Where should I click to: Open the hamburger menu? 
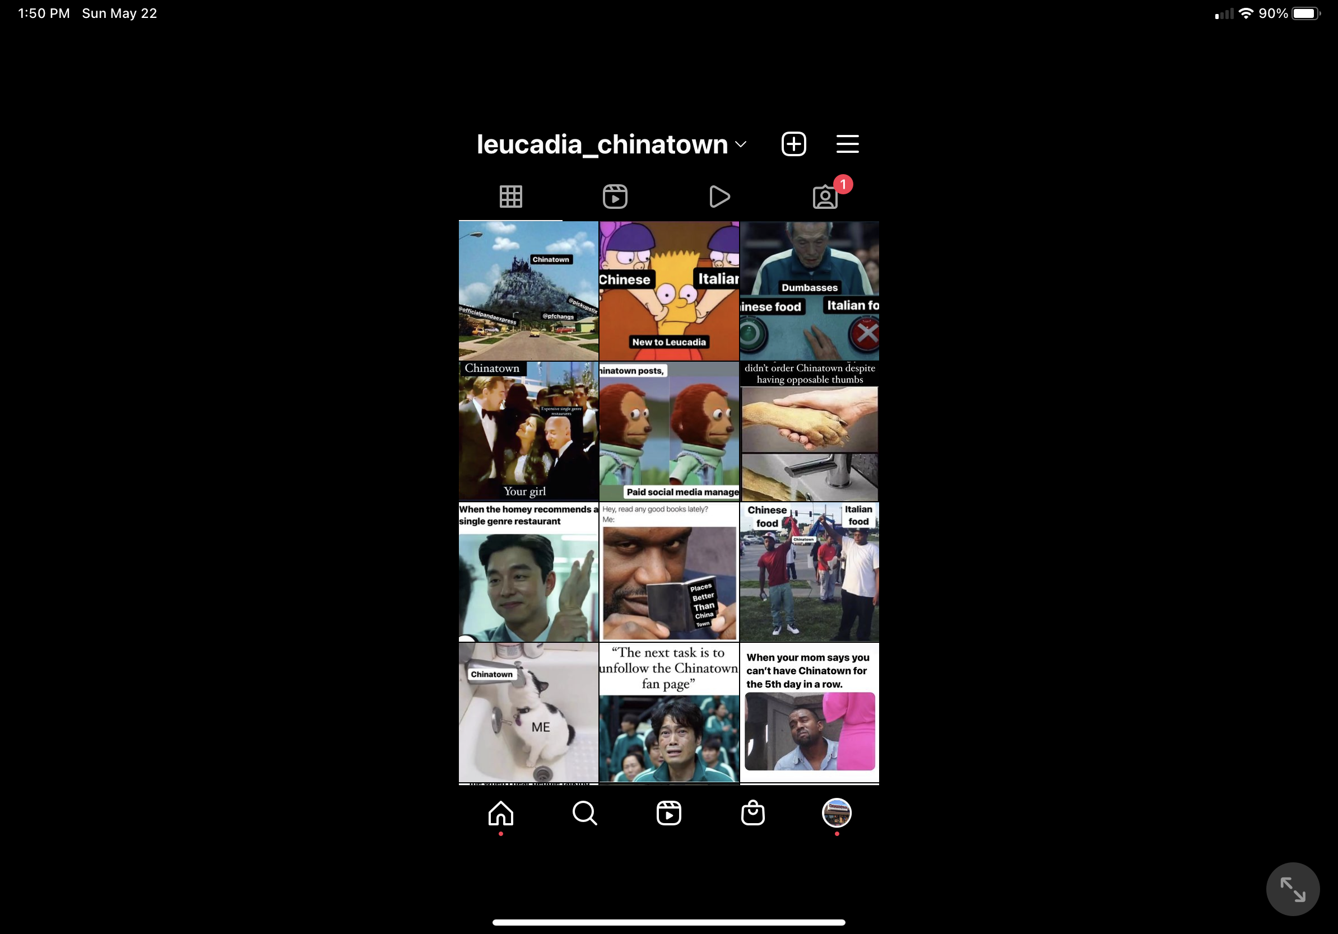[x=847, y=144]
